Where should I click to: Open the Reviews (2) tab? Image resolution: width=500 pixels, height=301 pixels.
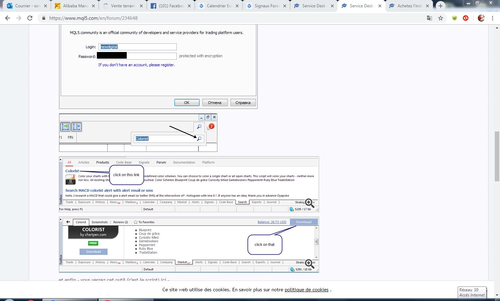pos(120,222)
